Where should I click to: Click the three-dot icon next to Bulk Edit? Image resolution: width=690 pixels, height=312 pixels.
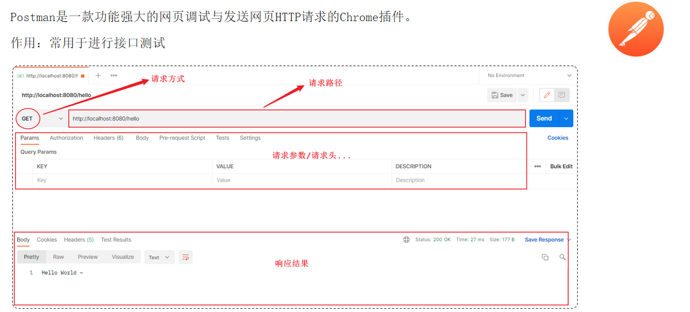537,167
